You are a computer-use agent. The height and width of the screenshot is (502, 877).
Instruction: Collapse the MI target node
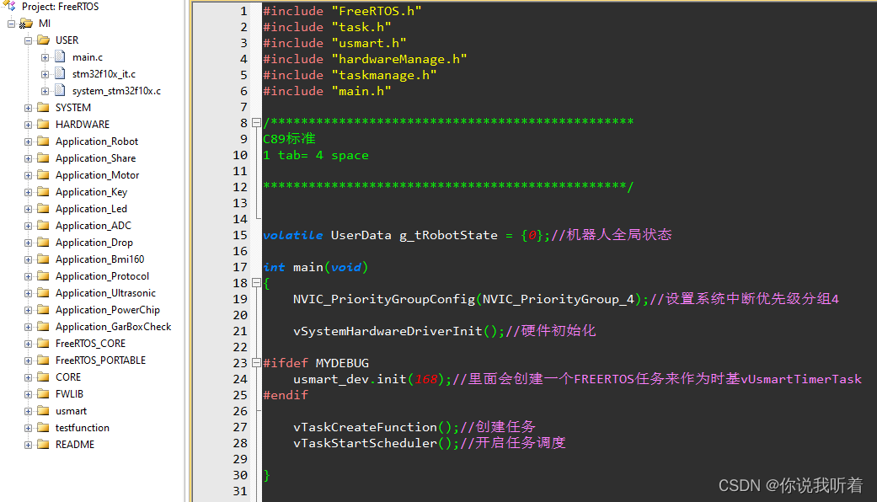coord(11,24)
